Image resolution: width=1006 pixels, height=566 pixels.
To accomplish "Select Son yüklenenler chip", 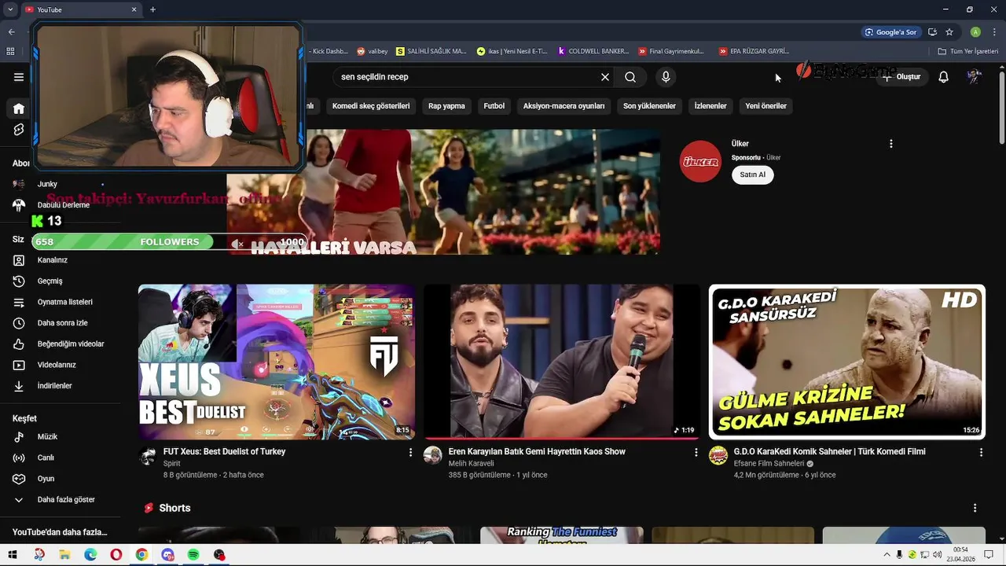I will [x=649, y=106].
